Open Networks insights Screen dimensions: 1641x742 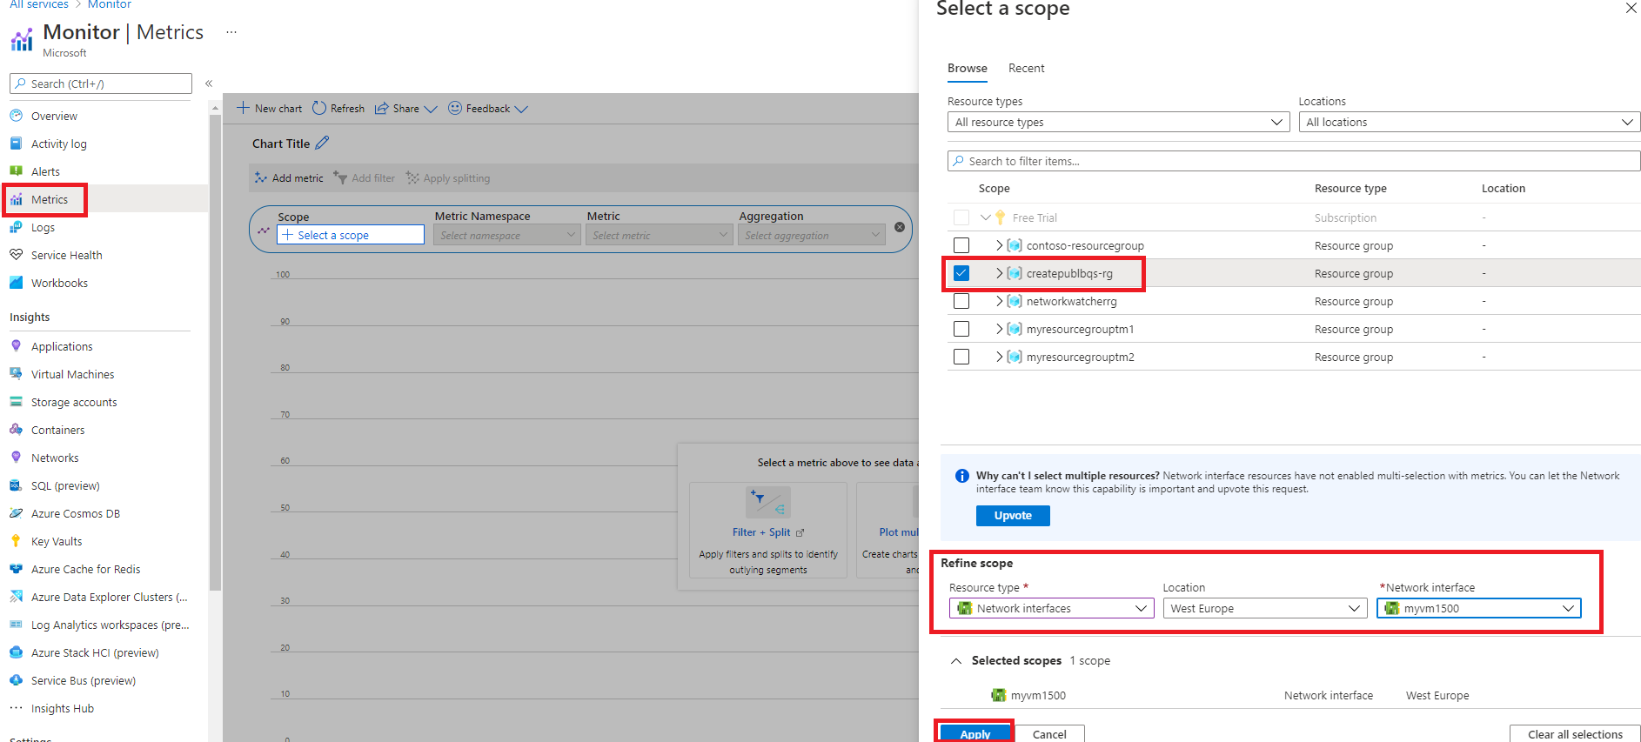pyautogui.click(x=55, y=458)
